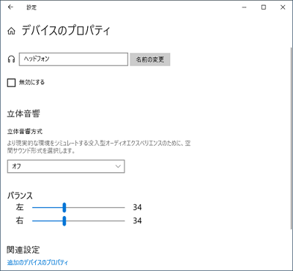Focus the ヘッドフォン device name field
This screenshot has height=271, width=293.
[x=73, y=59]
